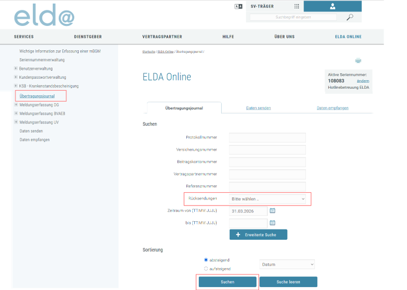Click the Erweiterte Suche button
Screen dimensions: 407x290
(x=258, y=235)
